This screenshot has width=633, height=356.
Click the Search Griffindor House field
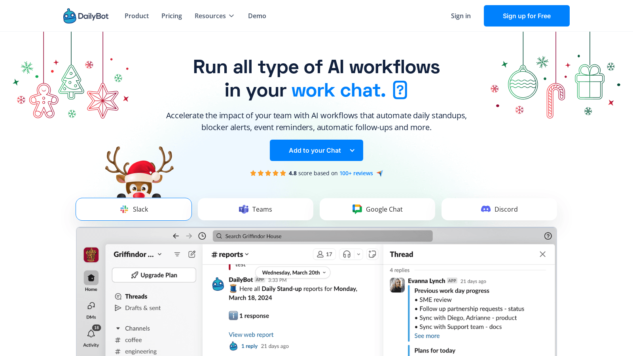click(x=323, y=236)
